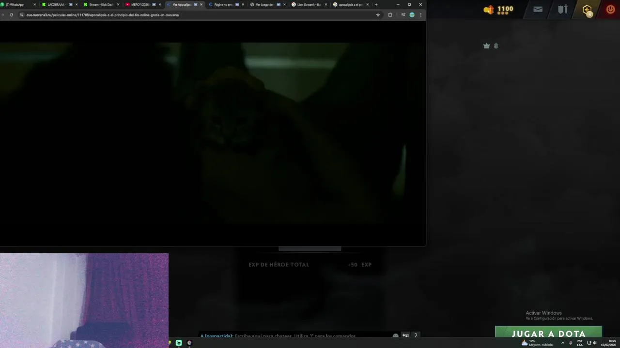Viewport: 620px width, 348px height.
Task: Expand the system tray hidden icons chevron
Action: point(562,343)
